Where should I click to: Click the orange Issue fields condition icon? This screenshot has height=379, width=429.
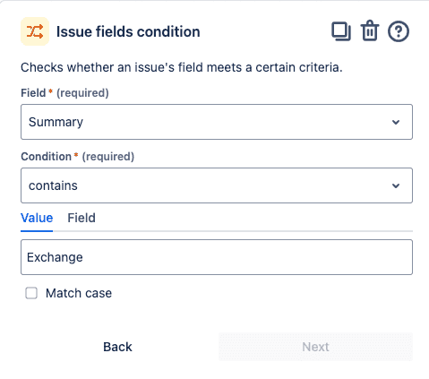(x=35, y=31)
